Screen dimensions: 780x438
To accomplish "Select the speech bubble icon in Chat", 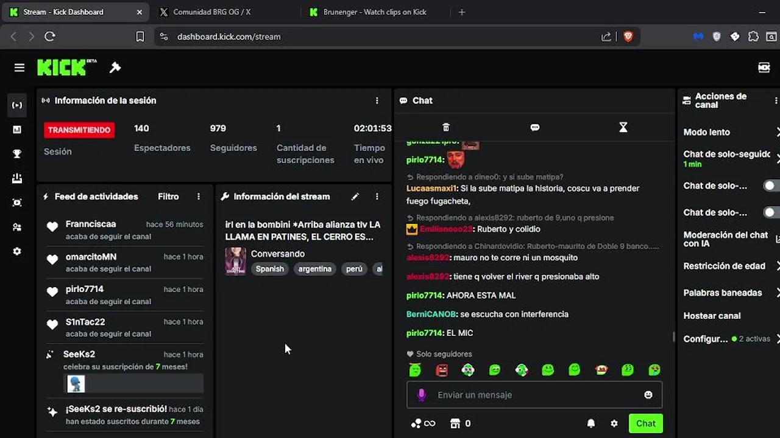I will [535, 127].
